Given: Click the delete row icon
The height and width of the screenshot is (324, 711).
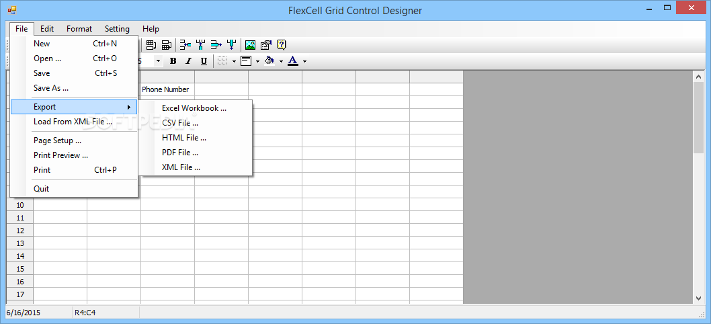Looking at the screenshot, I should pyautogui.click(x=216, y=45).
